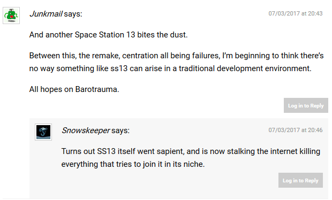Screen dimensions: 332x200
Task: Click 'says:' next to Junkmail
Action: click(73, 14)
